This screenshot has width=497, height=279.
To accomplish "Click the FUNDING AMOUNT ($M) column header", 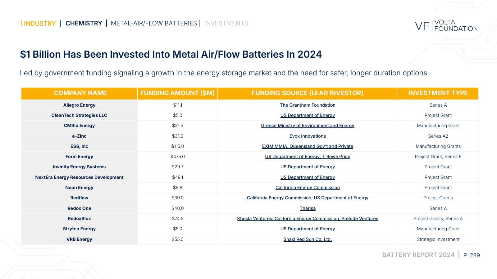I will tap(177, 93).
